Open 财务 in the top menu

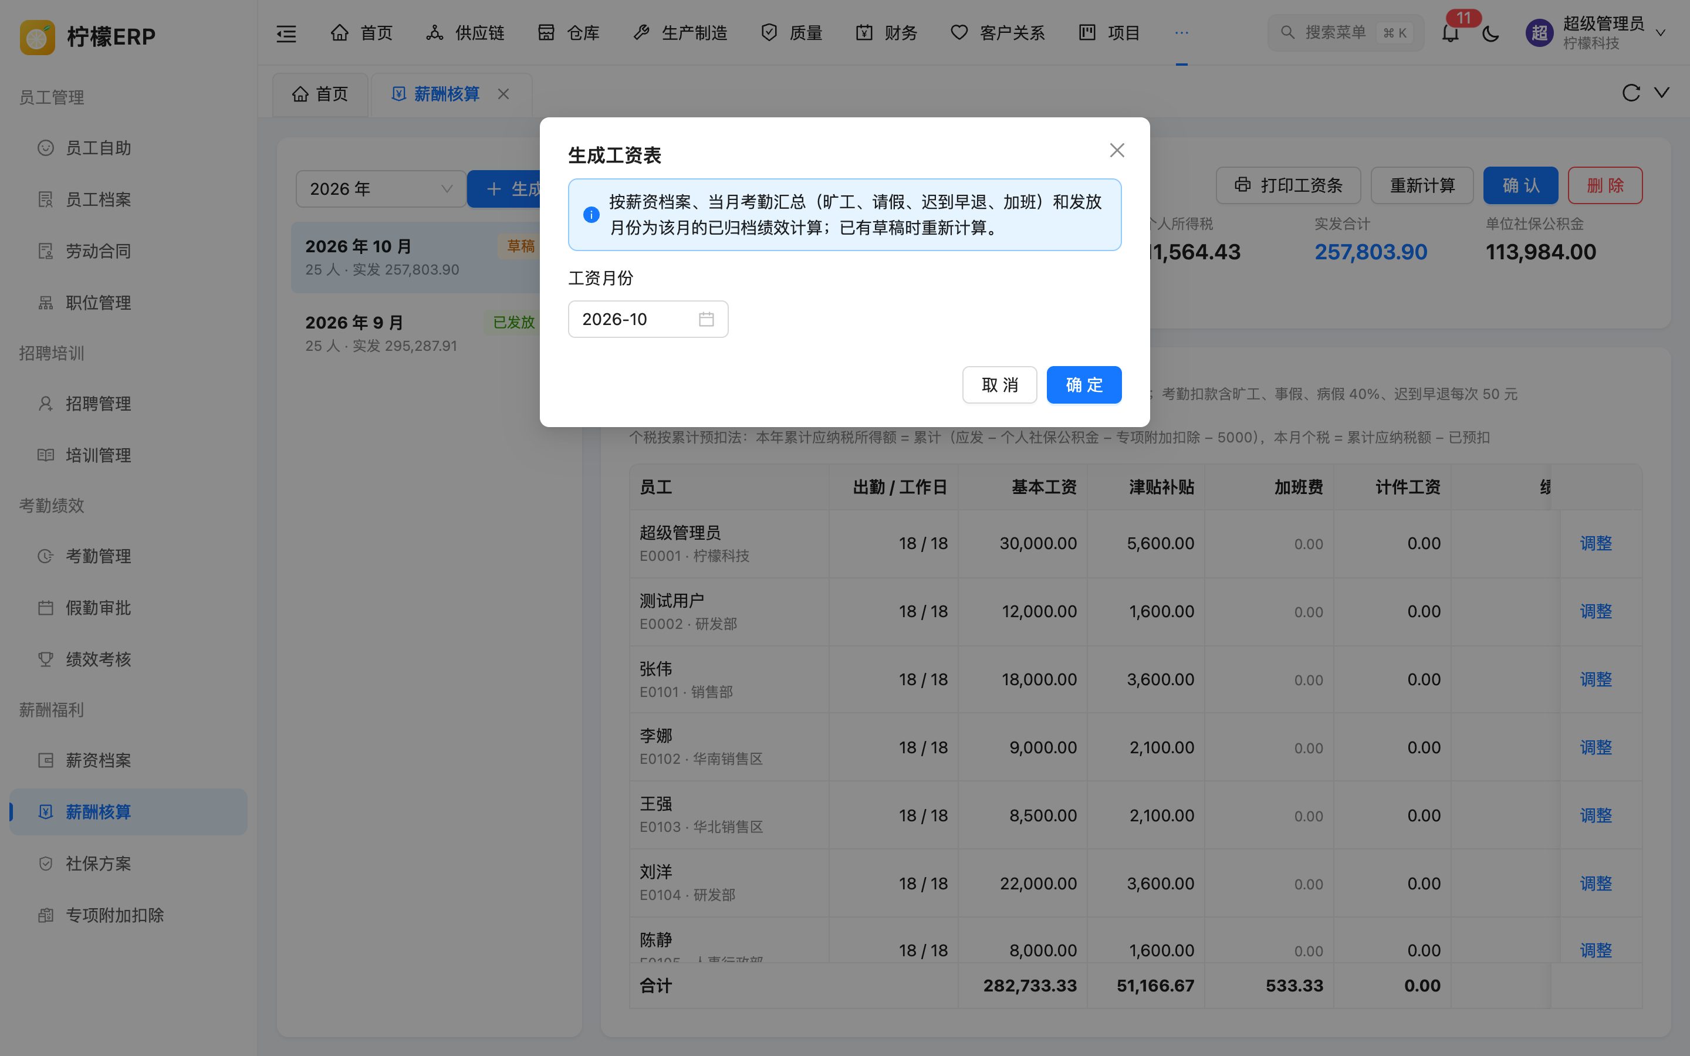pyautogui.click(x=886, y=33)
